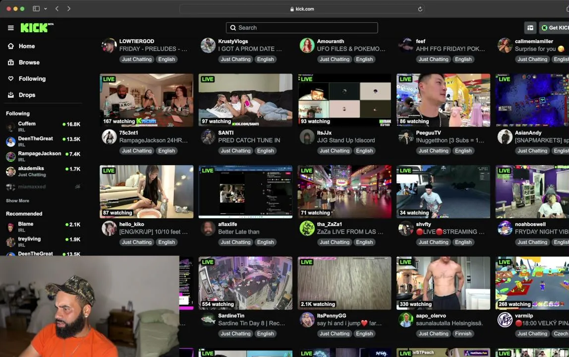This screenshot has height=357, width=569.
Task: Click the Drops icon in sidebar
Action: click(11, 95)
